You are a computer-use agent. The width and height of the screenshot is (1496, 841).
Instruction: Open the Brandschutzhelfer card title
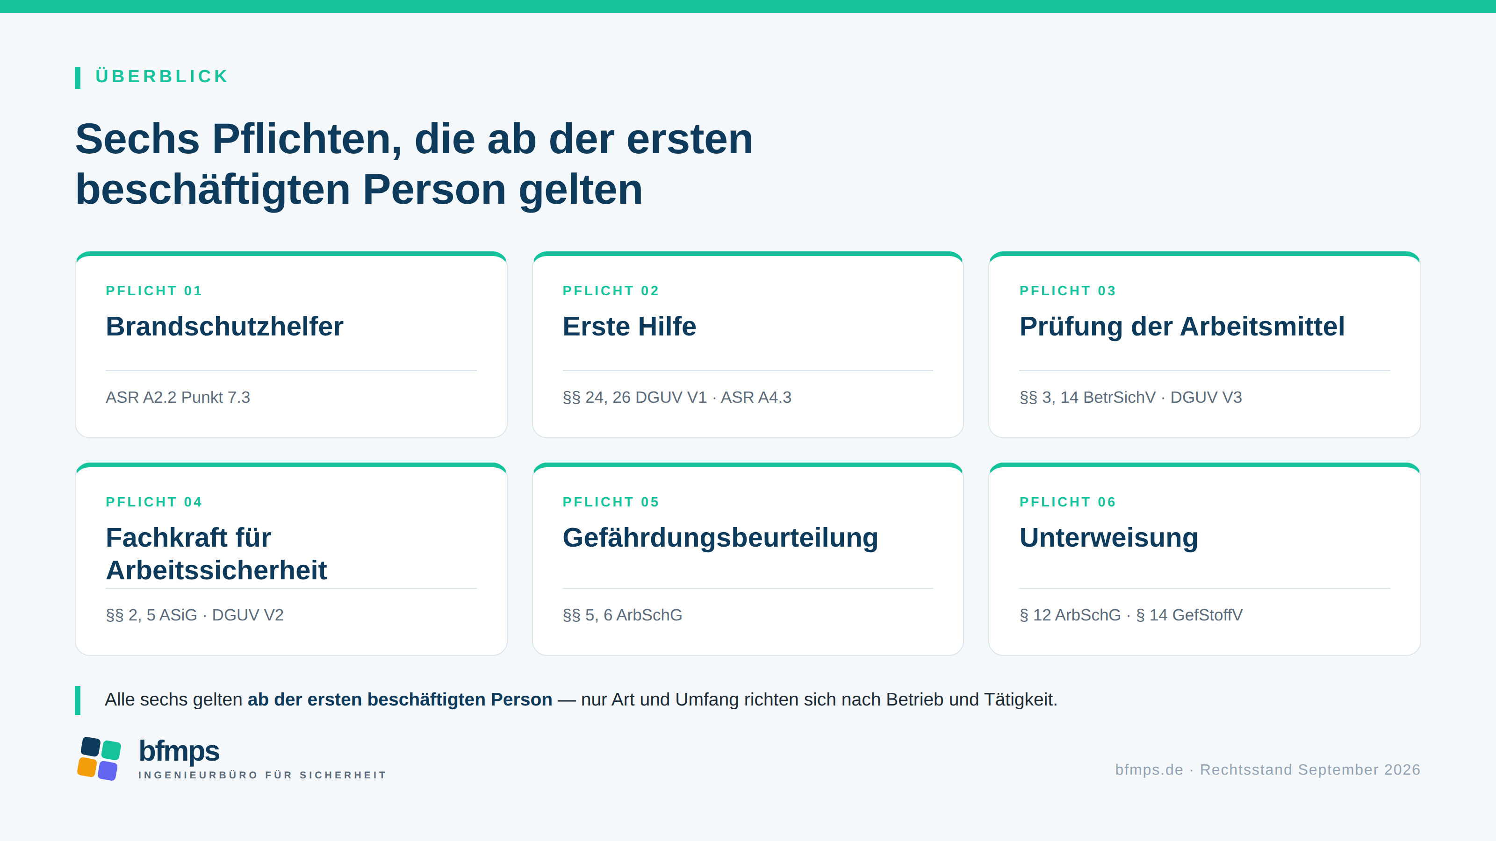224,326
